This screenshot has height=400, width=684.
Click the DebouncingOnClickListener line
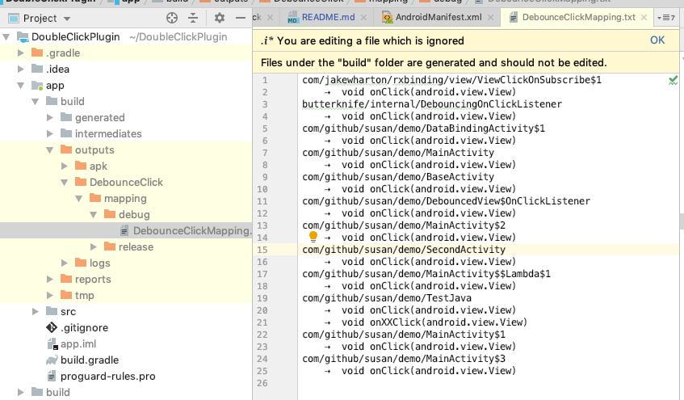(432, 104)
